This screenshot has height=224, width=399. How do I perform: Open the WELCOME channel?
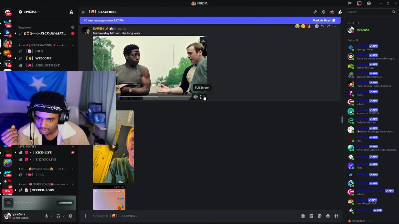tap(46, 58)
